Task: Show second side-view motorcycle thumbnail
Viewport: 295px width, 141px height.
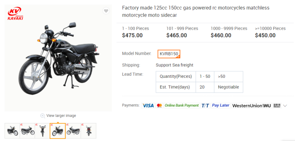Action: 27,131
